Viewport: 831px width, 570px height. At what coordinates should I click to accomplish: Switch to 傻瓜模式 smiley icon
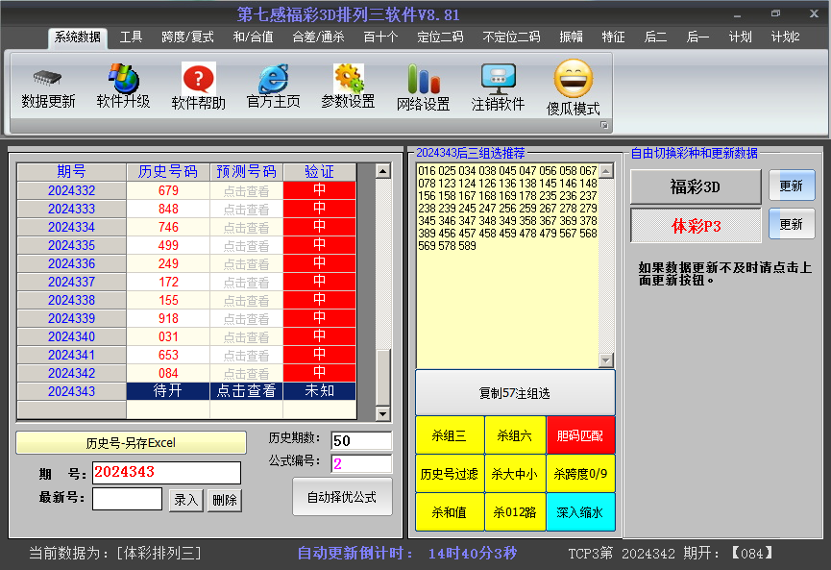(x=574, y=78)
